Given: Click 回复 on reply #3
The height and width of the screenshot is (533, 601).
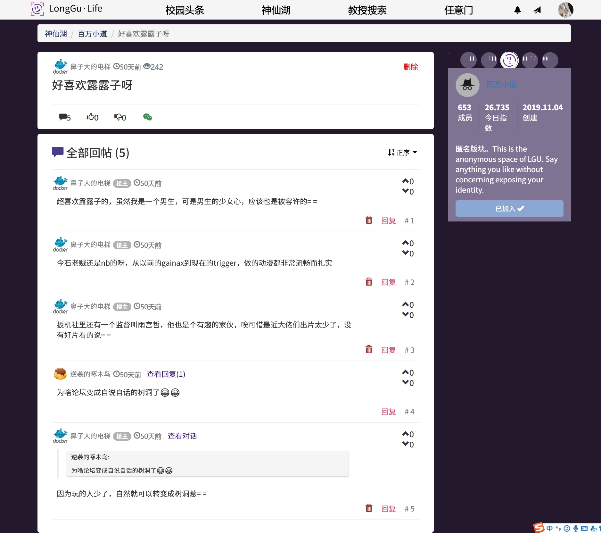Looking at the screenshot, I should (388, 350).
